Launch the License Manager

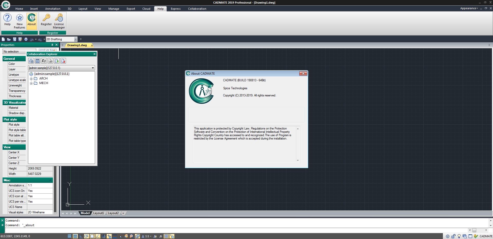click(59, 22)
